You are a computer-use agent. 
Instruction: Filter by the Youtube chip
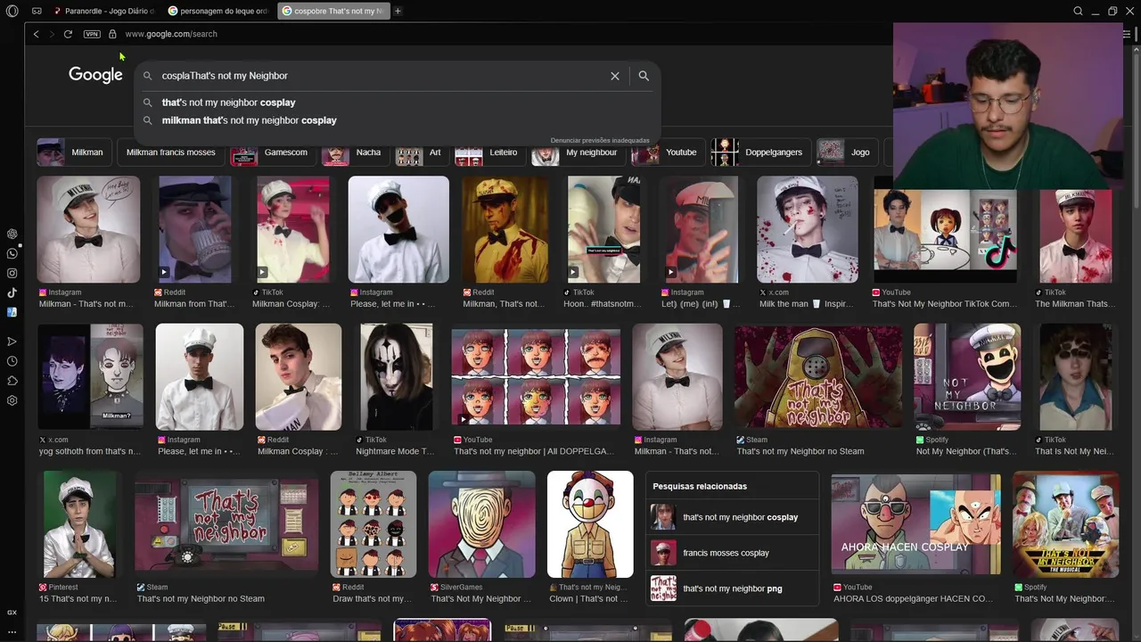(668, 152)
